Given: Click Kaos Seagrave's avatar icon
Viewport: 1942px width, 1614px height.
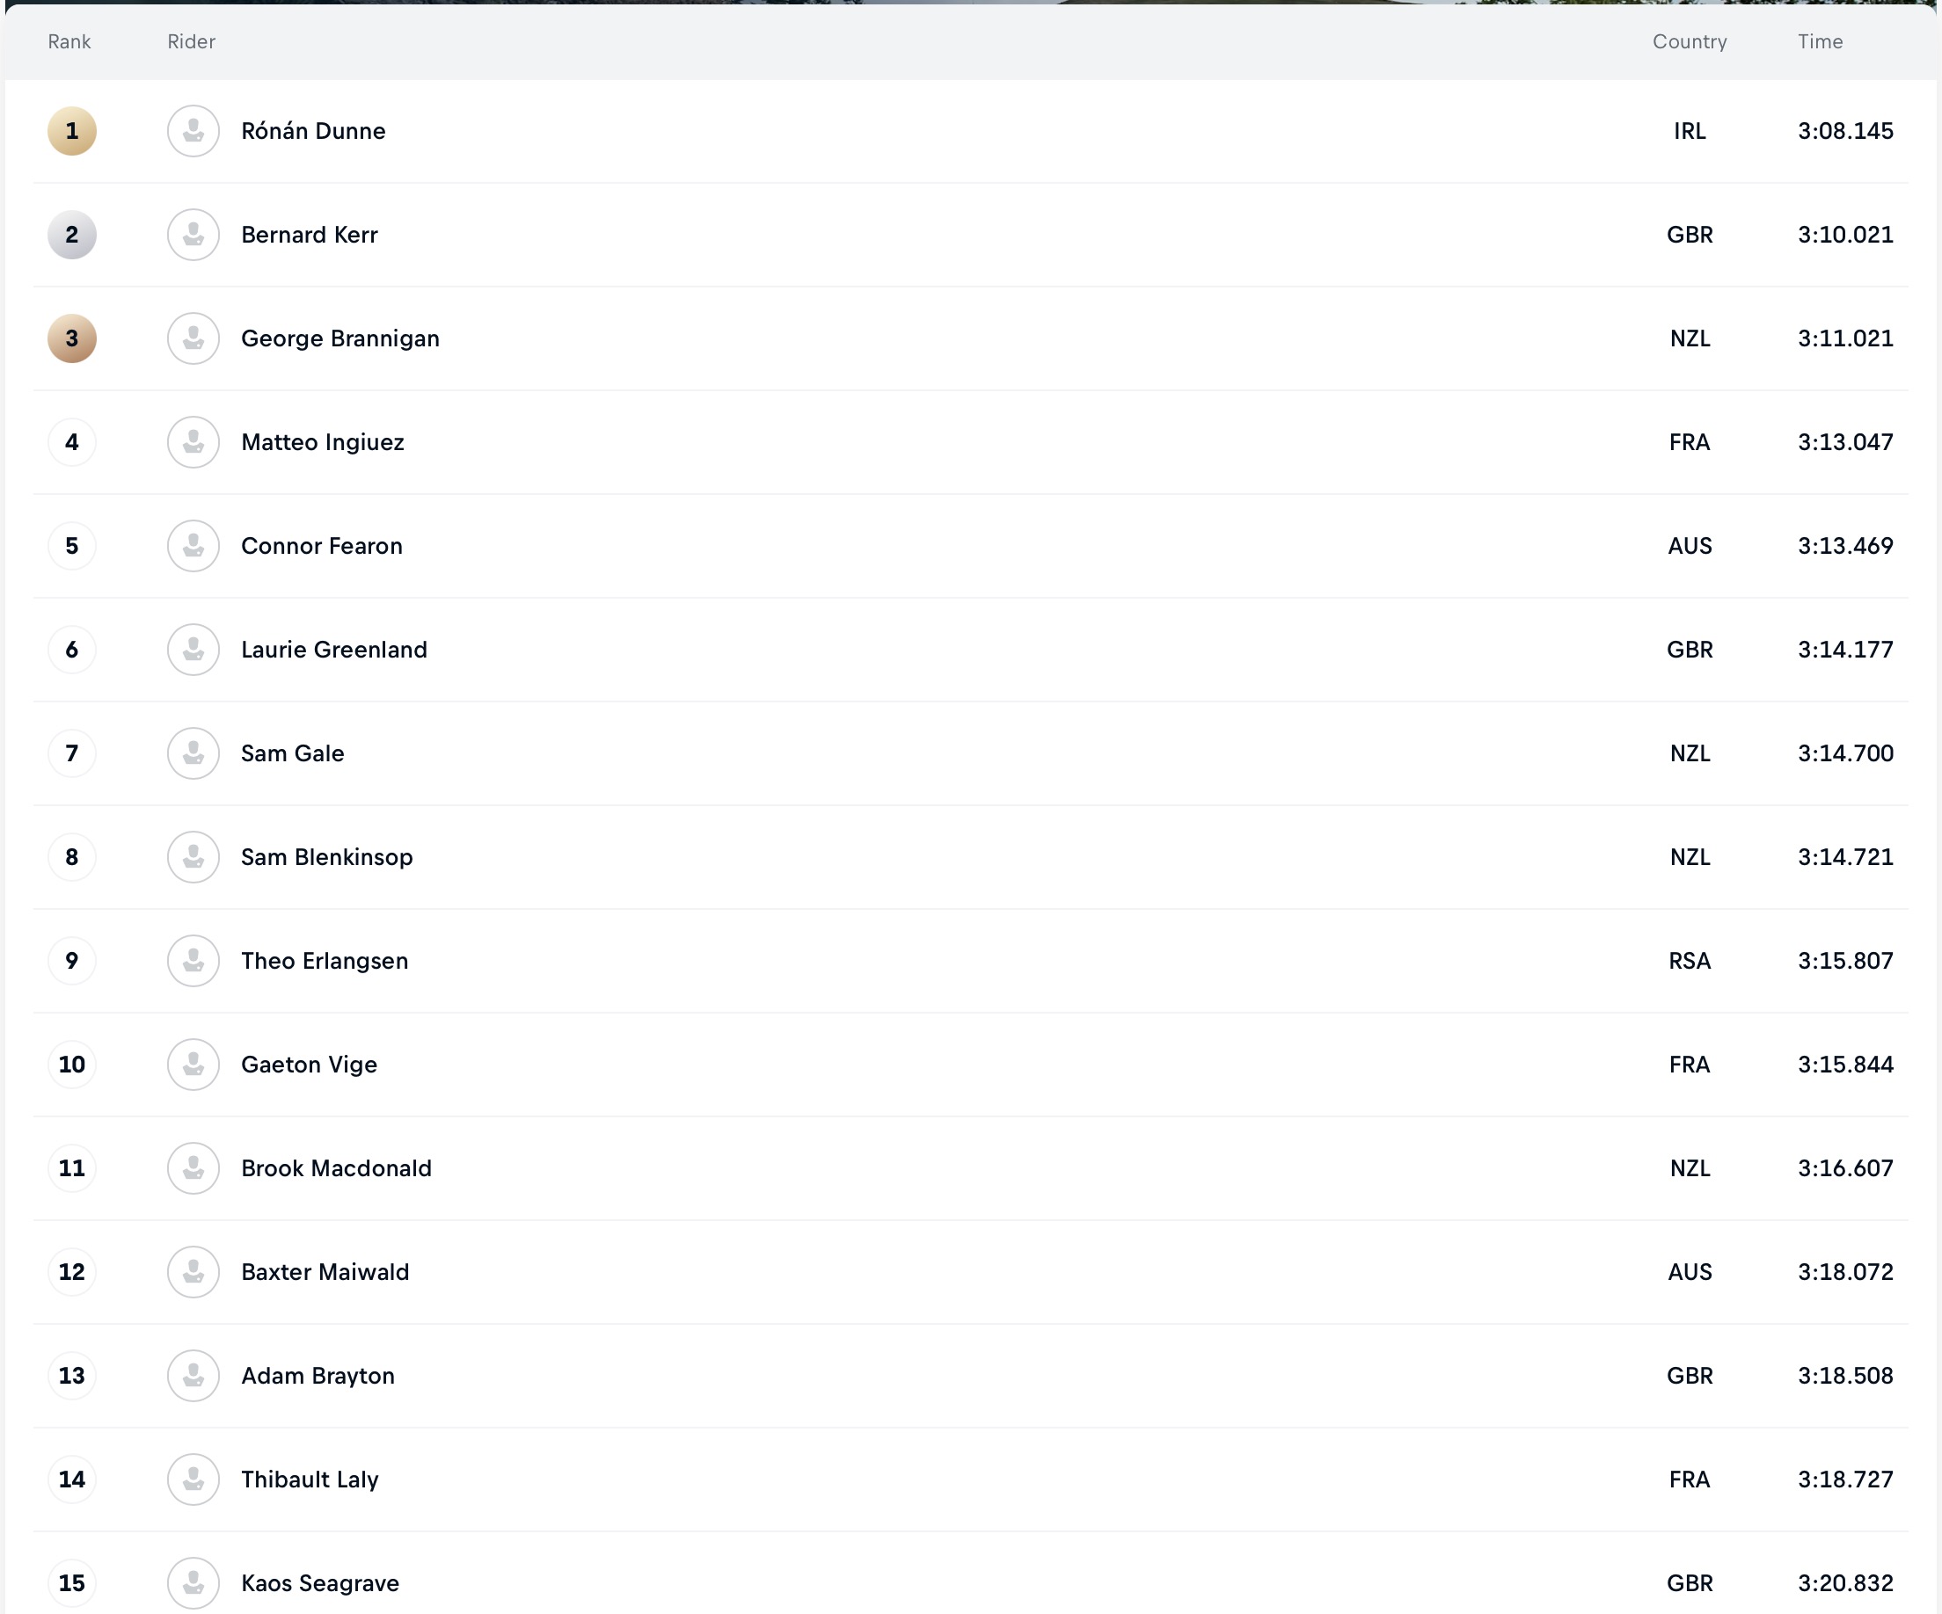Looking at the screenshot, I should pyautogui.click(x=193, y=1583).
